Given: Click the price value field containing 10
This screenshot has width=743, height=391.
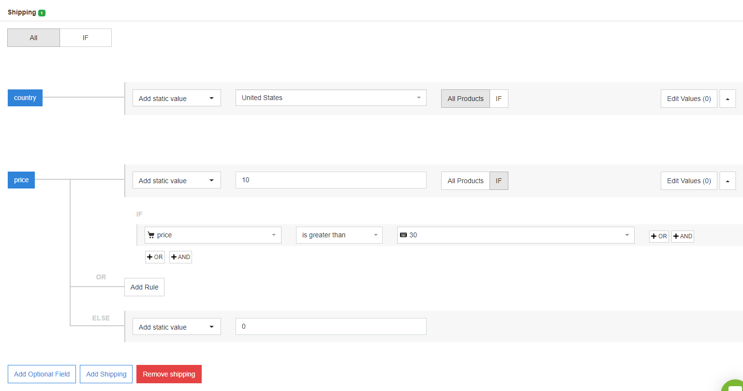Looking at the screenshot, I should 331,180.
